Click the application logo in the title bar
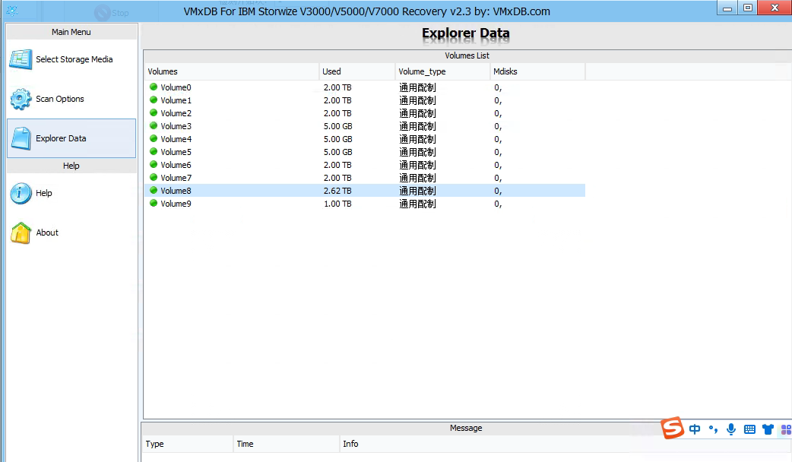Viewport: 792px width, 462px height. pos(12,11)
